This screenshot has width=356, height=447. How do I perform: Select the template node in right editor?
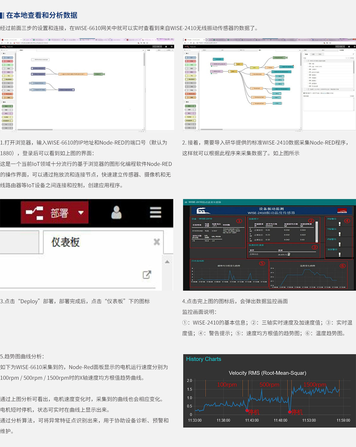[x=218, y=59]
